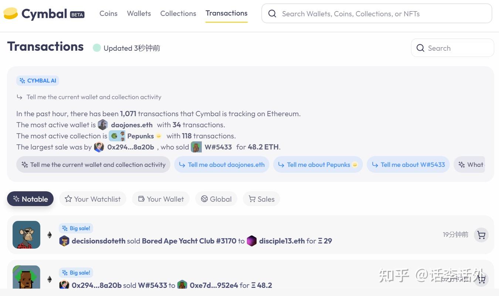Show the Global transactions filter
Screen dimensions: 499x296
pos(216,199)
